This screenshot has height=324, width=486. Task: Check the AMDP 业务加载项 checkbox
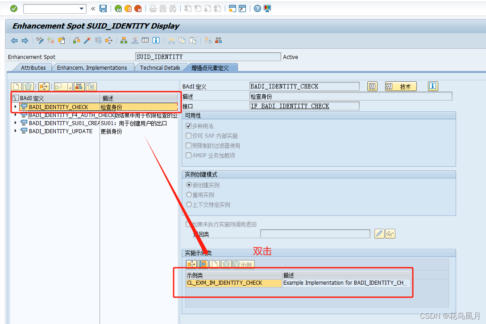[188, 156]
